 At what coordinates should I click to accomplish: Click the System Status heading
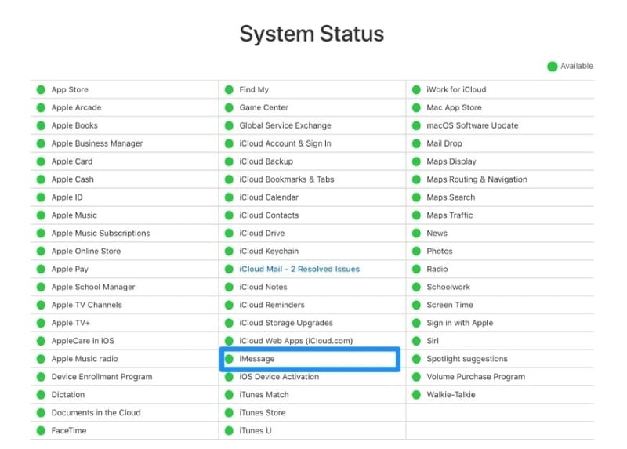312,34
